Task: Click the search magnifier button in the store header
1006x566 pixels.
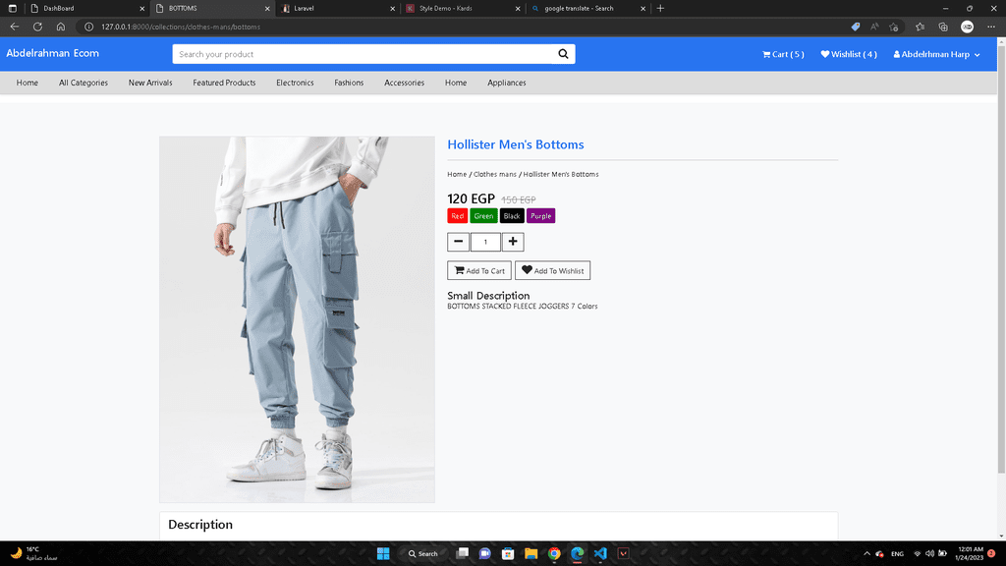Action: tap(563, 54)
